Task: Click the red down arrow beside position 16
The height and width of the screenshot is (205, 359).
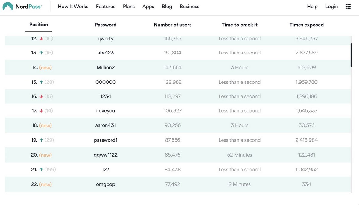Action: click(41, 96)
